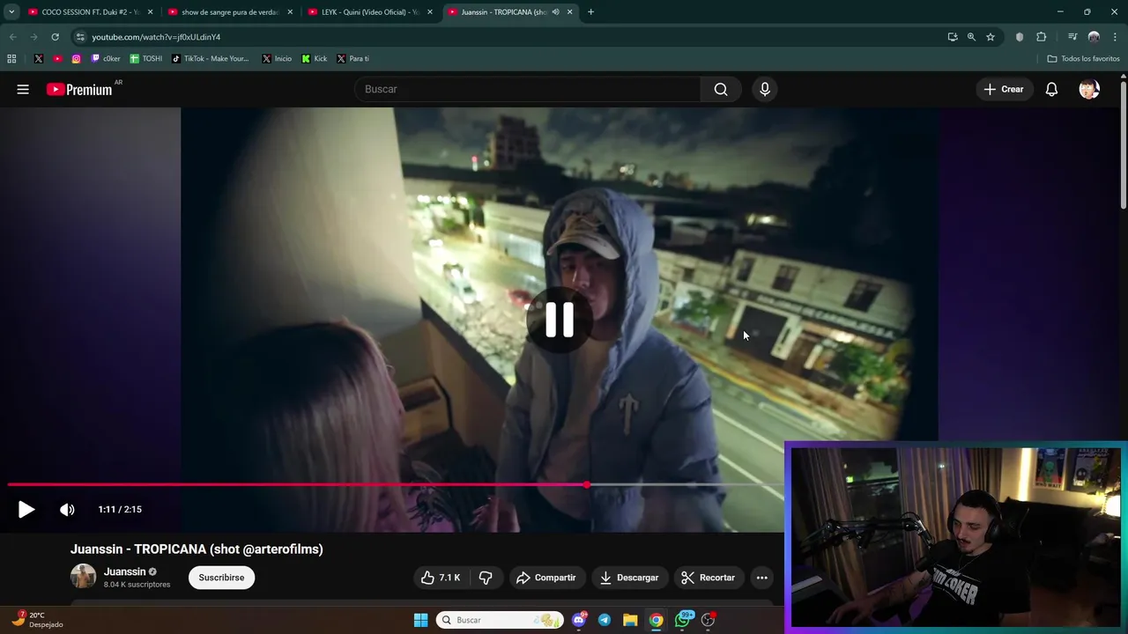The image size is (1128, 634).
Task: Open the Instagram bookmark
Action: tap(77, 58)
